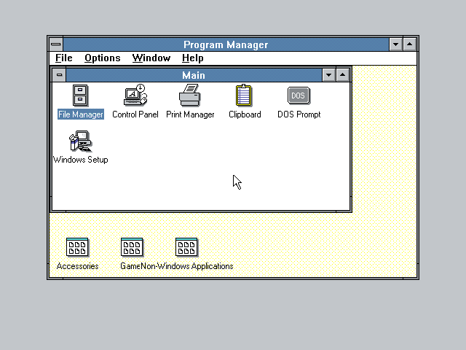466x350 pixels.
Task: Open the Window menu
Action: point(151,58)
